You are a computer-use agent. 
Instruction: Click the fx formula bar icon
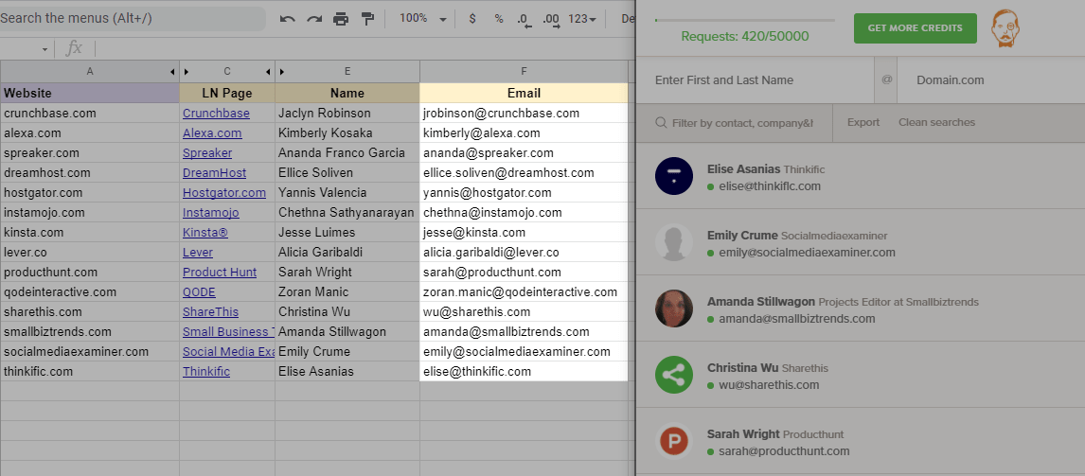[74, 48]
